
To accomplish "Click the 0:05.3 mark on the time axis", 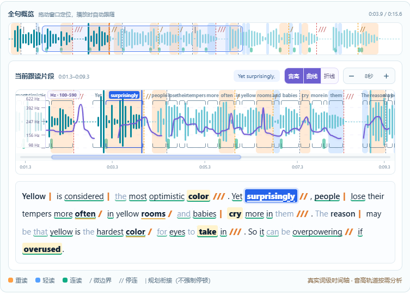I will [205, 167].
